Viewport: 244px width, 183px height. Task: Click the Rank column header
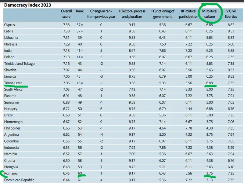click(x=79, y=11)
